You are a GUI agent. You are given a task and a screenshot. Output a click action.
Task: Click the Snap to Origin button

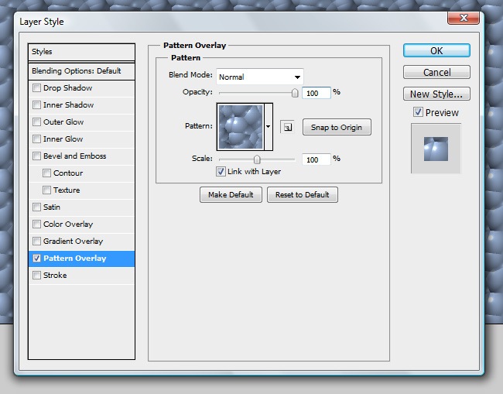click(336, 128)
